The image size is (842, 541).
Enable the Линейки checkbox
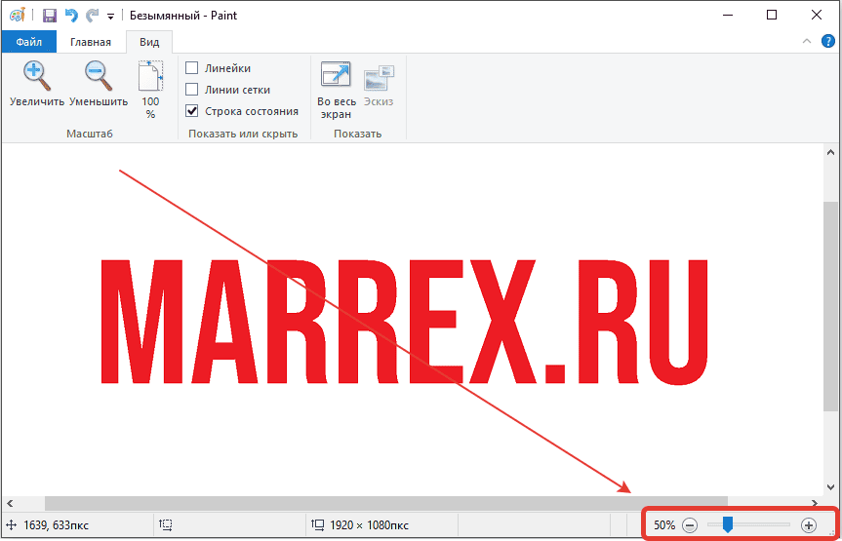coord(191,68)
